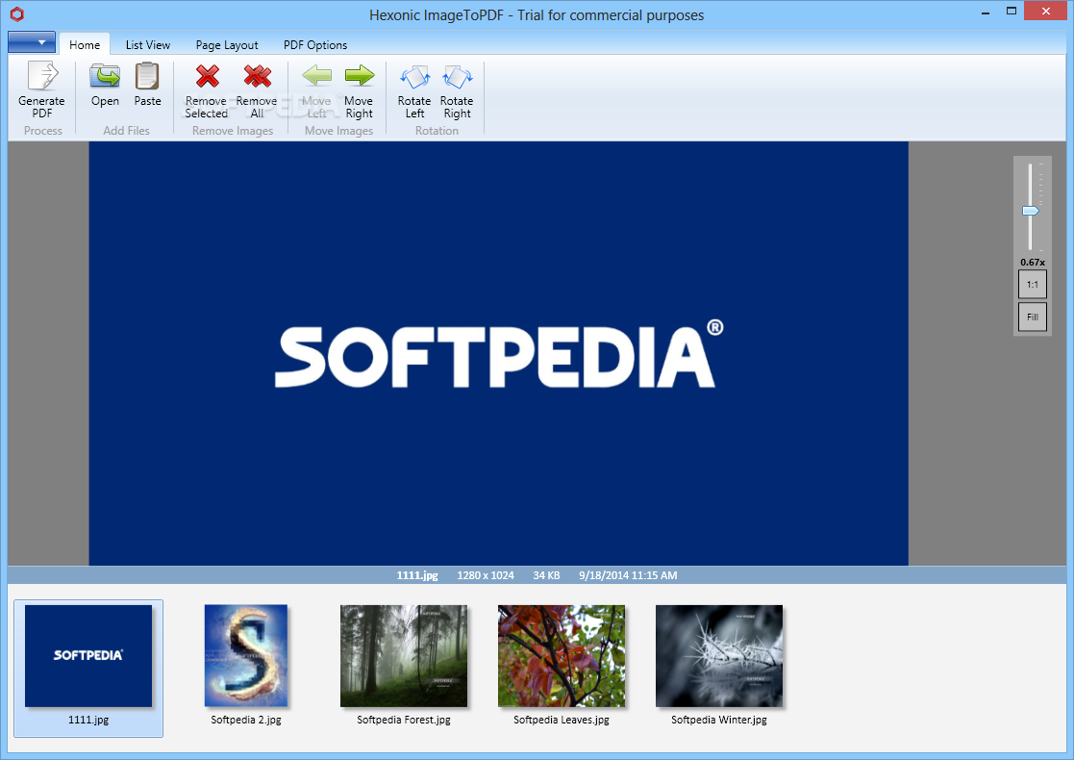Minimize the Hexonic ImageToPDF window
The height and width of the screenshot is (760, 1074).
point(986,12)
